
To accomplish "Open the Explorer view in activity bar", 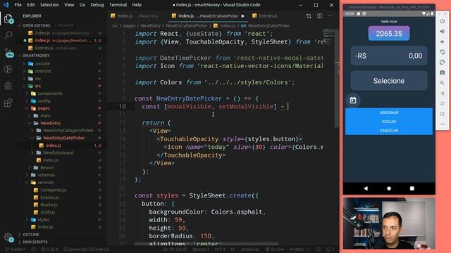I will click(8, 19).
